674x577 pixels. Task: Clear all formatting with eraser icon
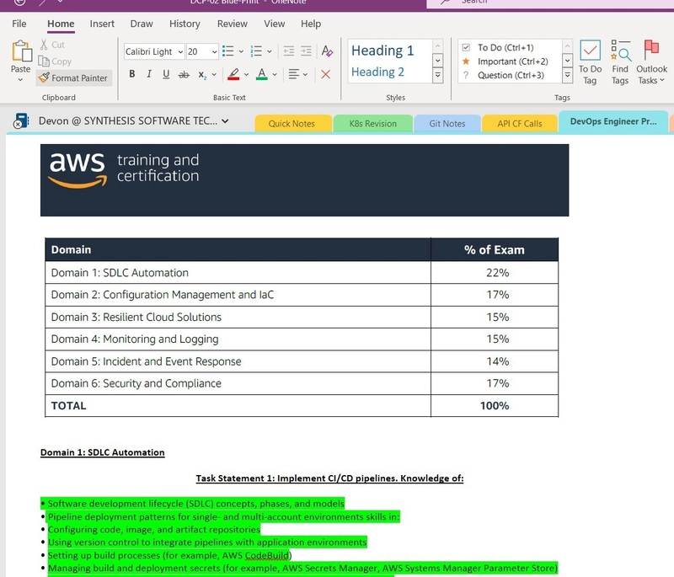tap(327, 51)
